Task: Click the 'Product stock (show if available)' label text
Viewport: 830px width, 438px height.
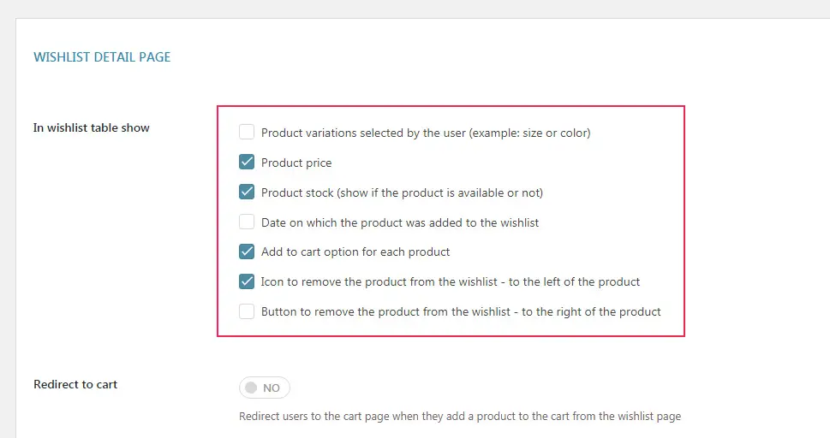Action: 403,192
